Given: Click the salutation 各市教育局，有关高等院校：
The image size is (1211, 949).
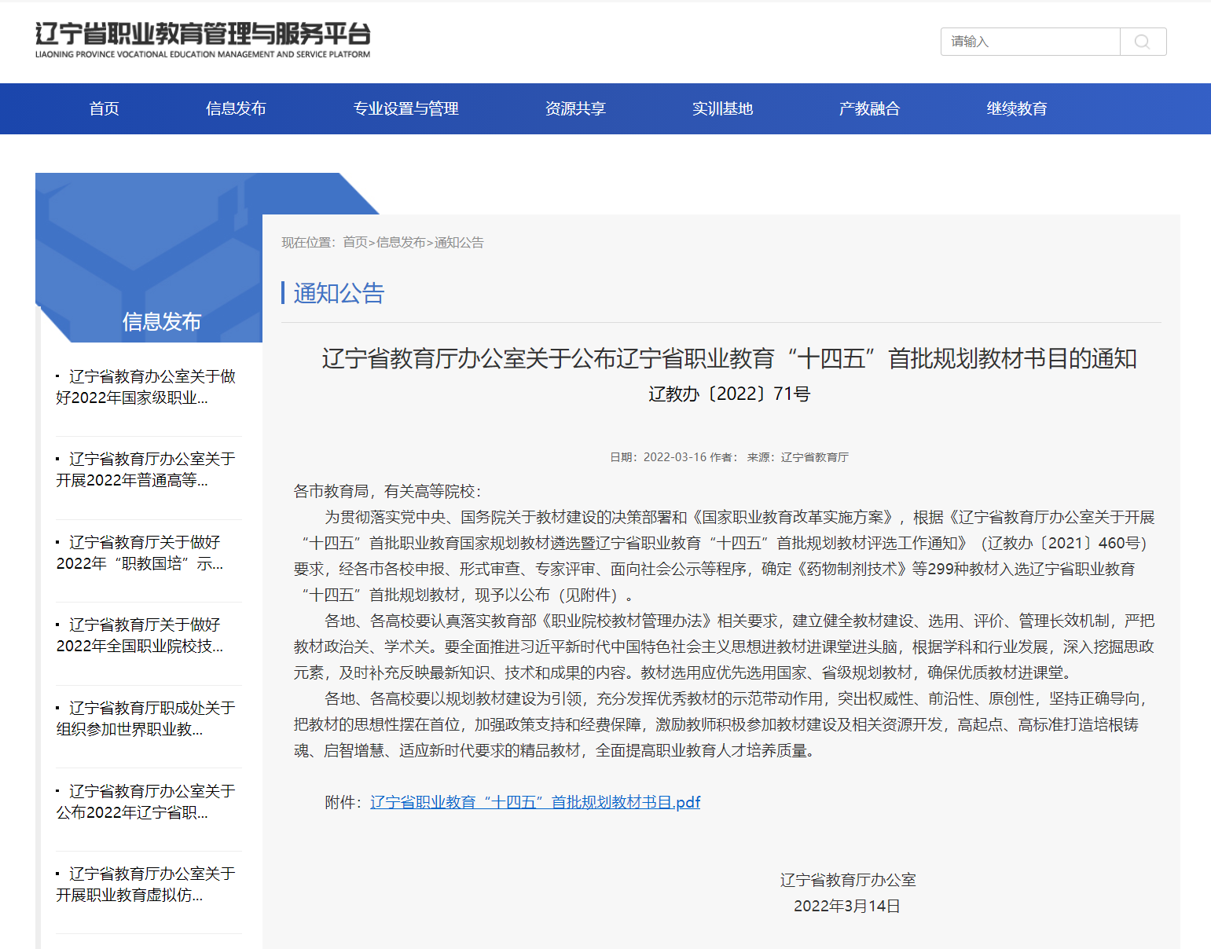Looking at the screenshot, I should point(387,491).
